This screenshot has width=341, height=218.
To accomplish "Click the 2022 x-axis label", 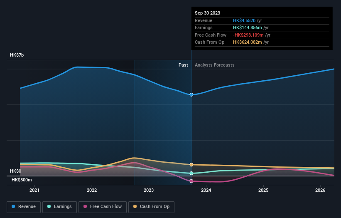I will 92,190.
